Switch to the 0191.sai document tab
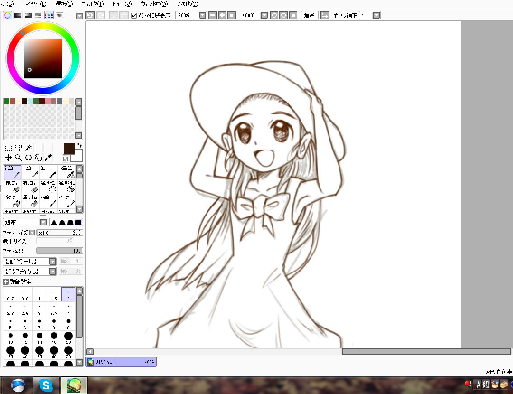This screenshot has width=513, height=394. tap(121, 361)
